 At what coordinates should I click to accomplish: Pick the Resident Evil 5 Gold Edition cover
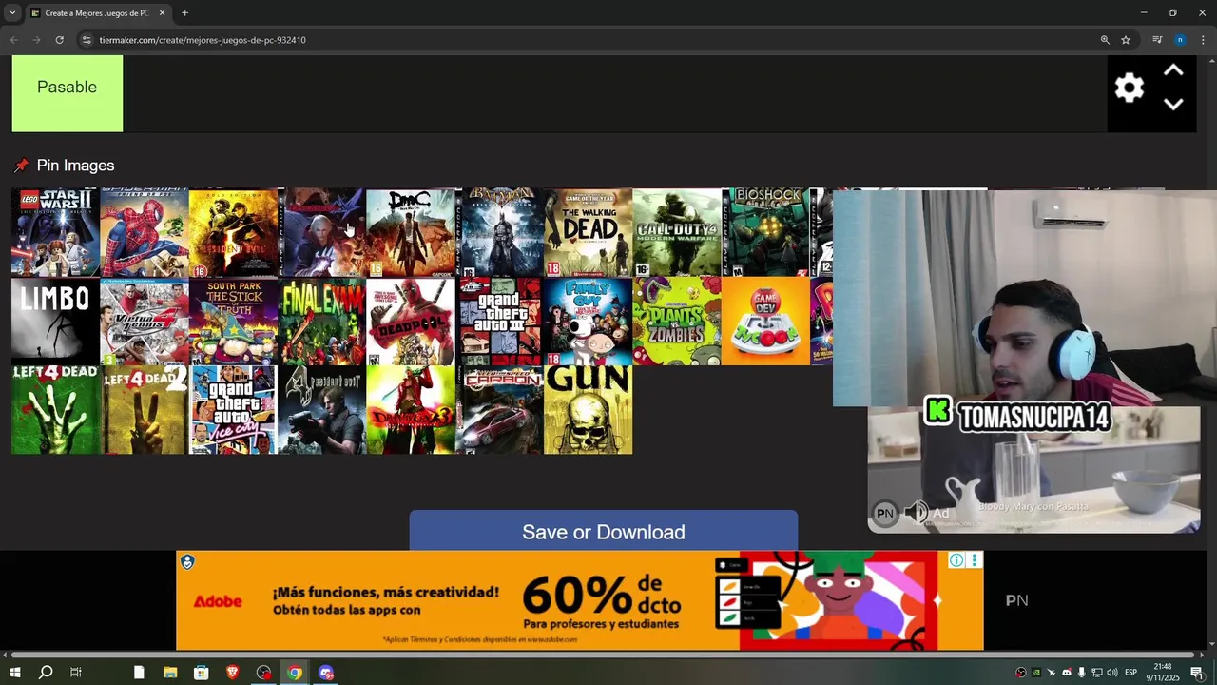point(233,232)
